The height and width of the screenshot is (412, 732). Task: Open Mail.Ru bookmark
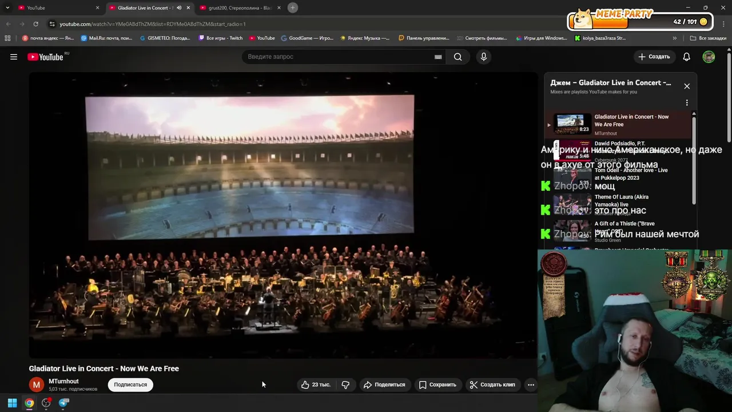point(106,38)
